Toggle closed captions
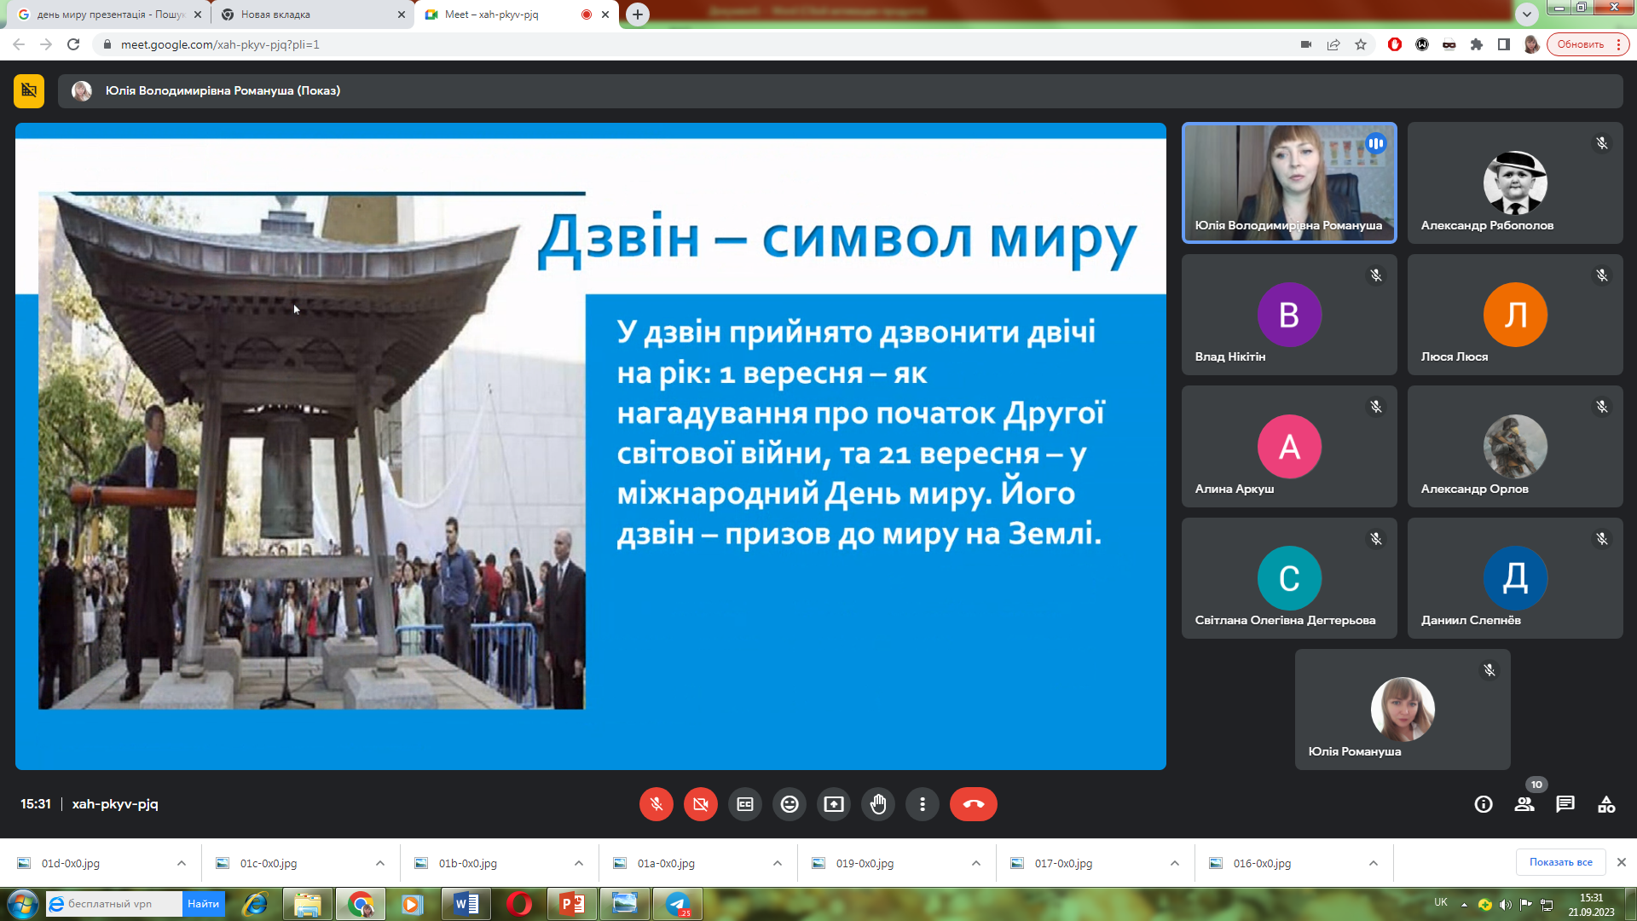The height and width of the screenshot is (921, 1637). pos(745,804)
